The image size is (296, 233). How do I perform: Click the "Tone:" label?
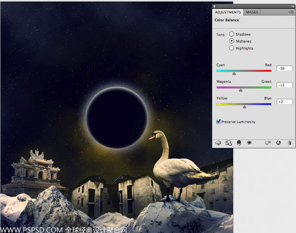tap(221, 34)
